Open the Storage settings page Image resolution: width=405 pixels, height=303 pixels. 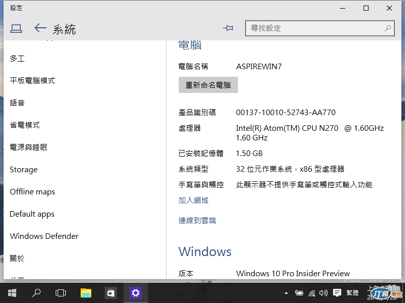point(23,170)
